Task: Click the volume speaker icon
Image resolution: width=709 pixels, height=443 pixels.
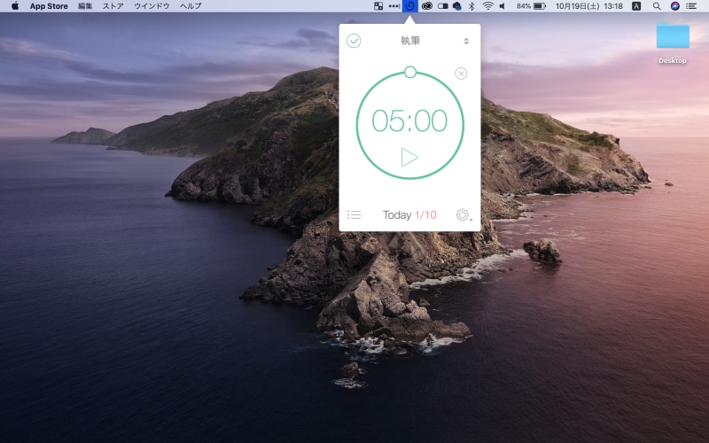Action: [503, 6]
